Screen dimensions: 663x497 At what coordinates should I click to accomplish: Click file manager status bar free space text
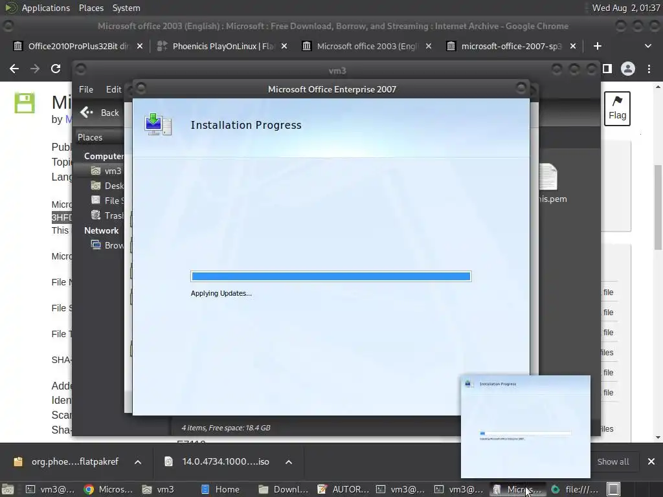(x=226, y=428)
